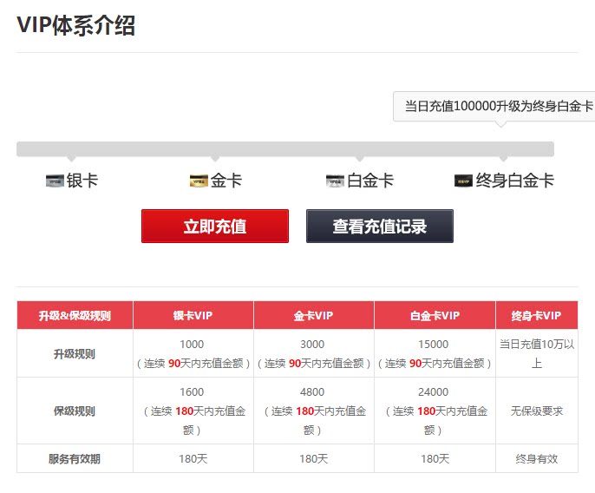The width and height of the screenshot is (595, 493).
Task: Click the silver card (银卡) icon
Action: pos(56,181)
